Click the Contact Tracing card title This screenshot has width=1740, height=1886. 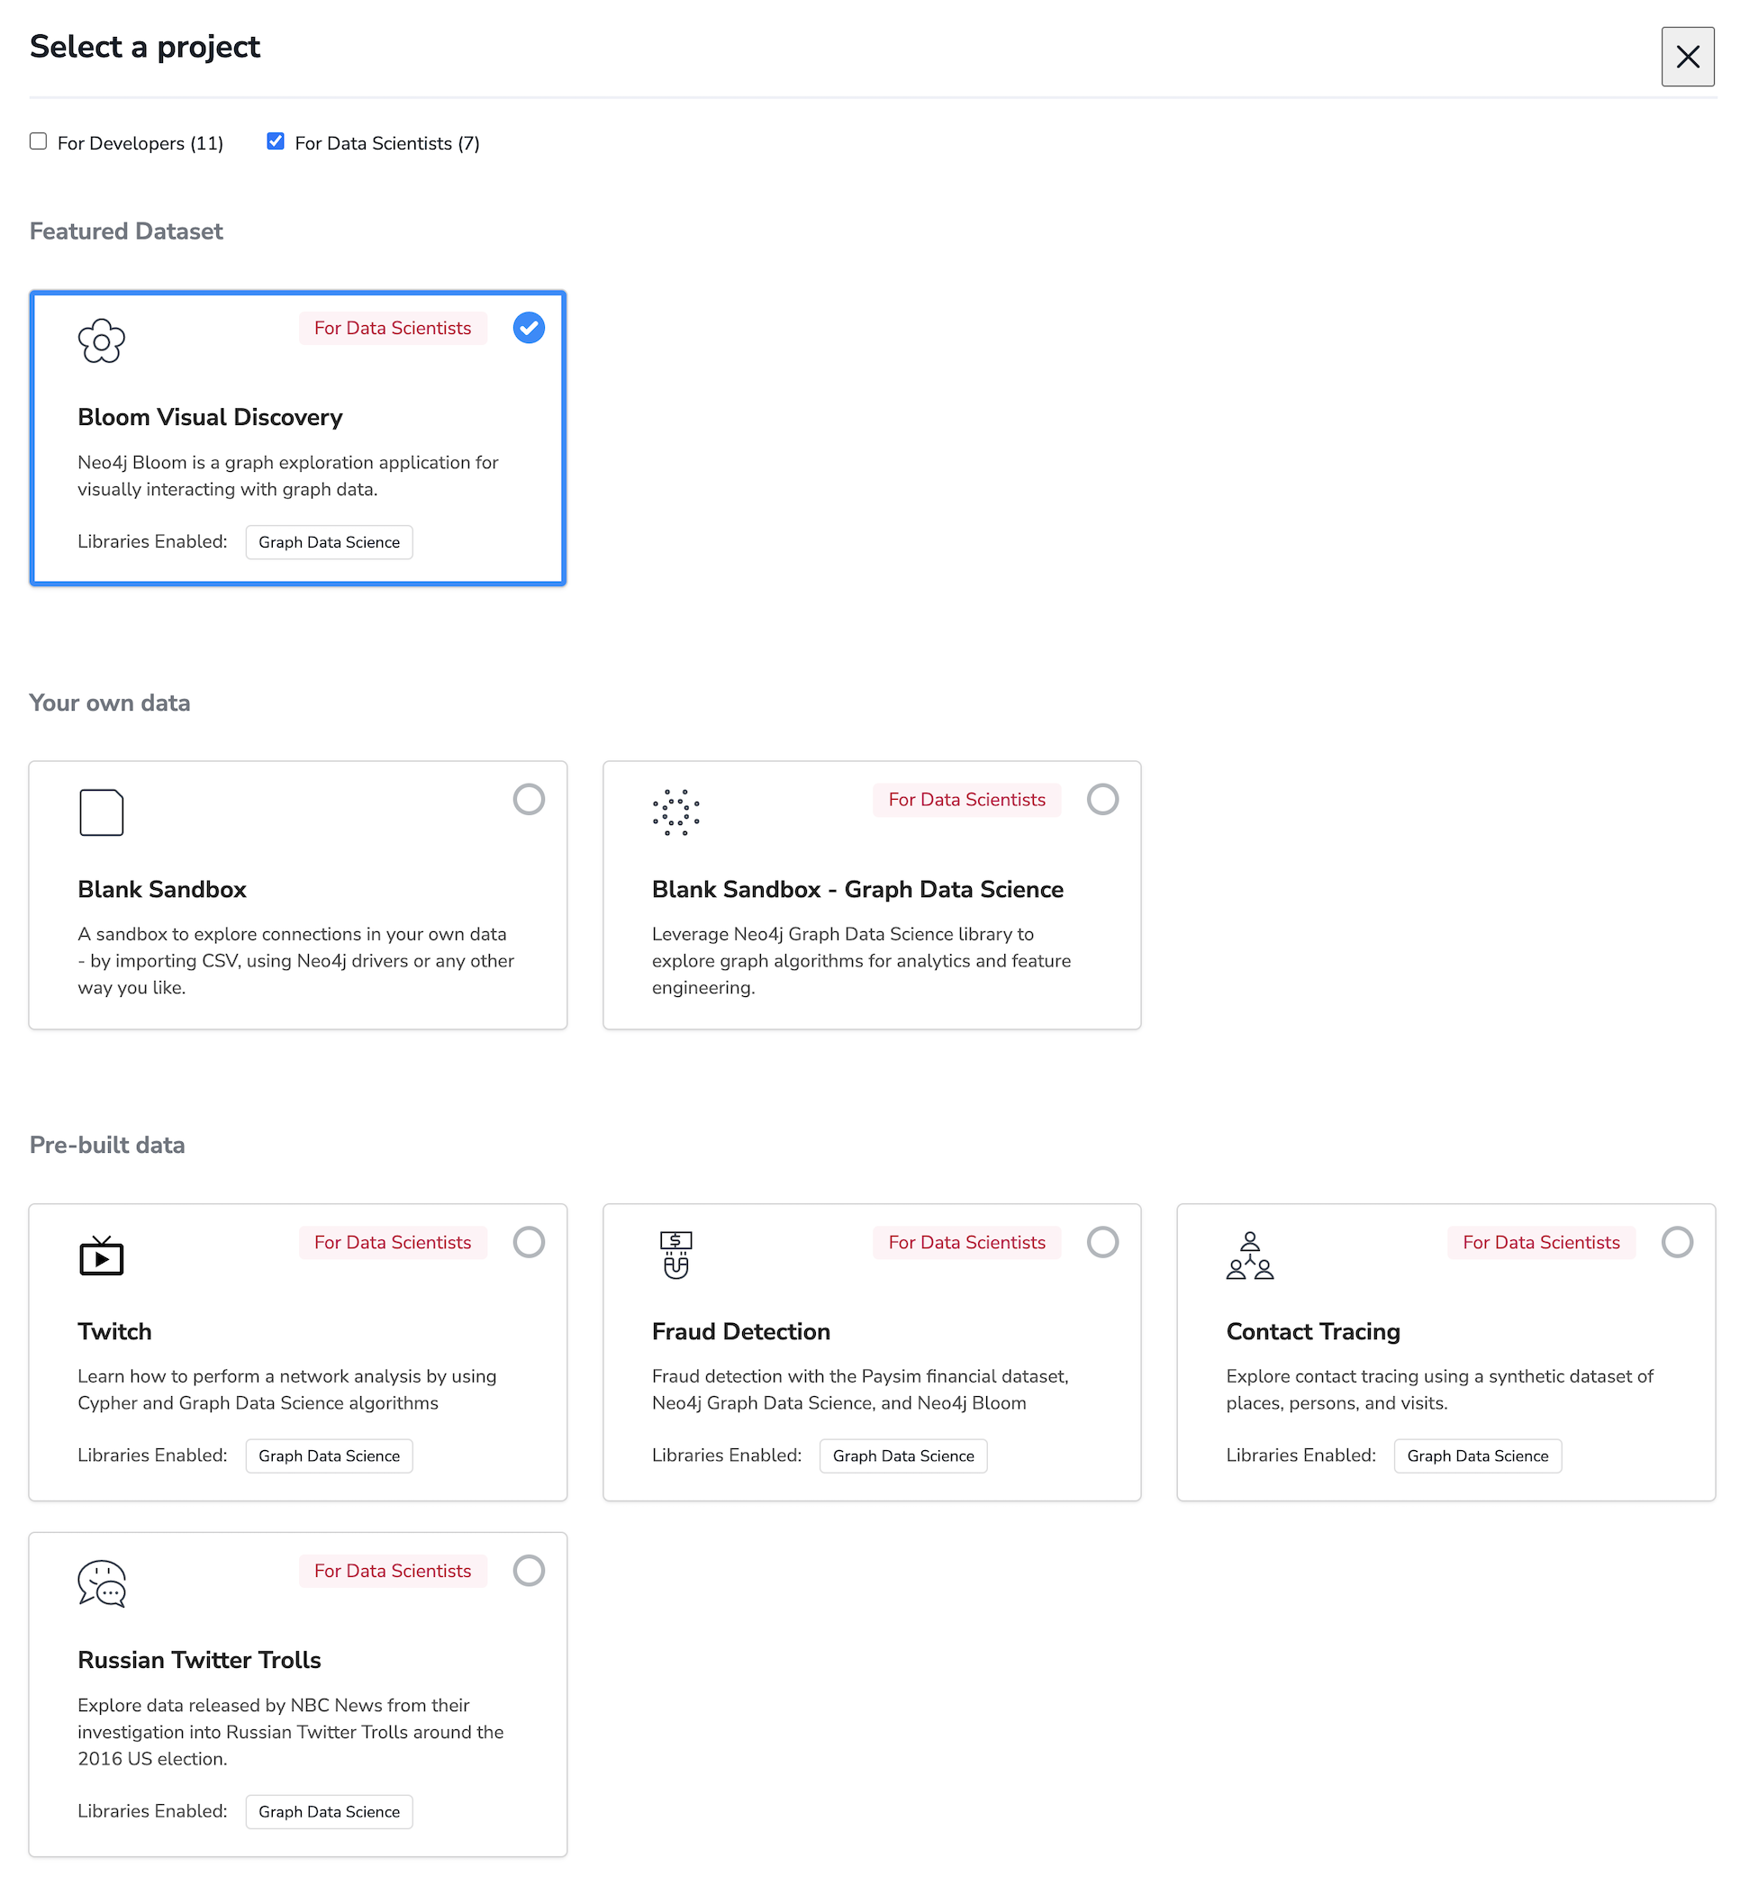pyautogui.click(x=1313, y=1331)
